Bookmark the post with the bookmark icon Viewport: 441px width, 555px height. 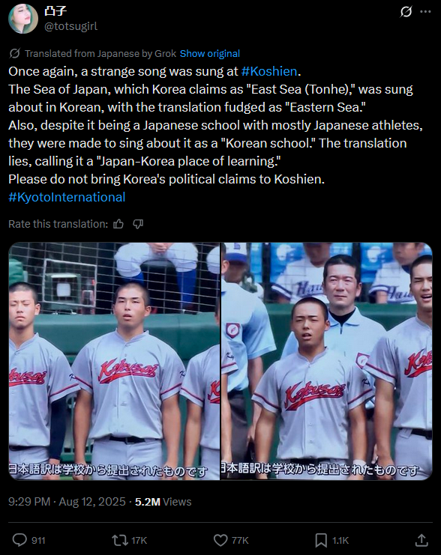(x=321, y=540)
